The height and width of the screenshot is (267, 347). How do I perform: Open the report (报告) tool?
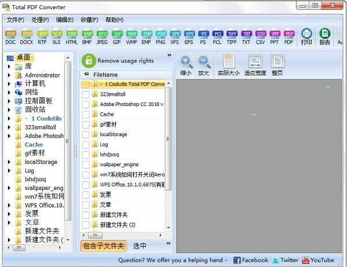324,36
